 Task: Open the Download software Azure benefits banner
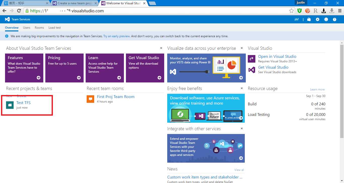point(206,108)
